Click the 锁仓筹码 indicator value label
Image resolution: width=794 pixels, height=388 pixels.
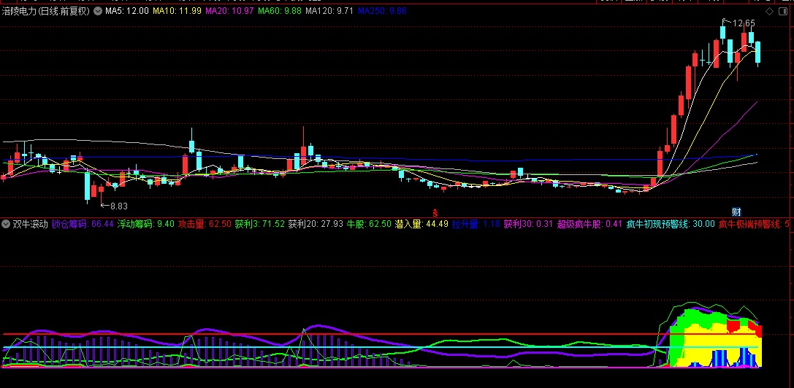(x=83, y=224)
